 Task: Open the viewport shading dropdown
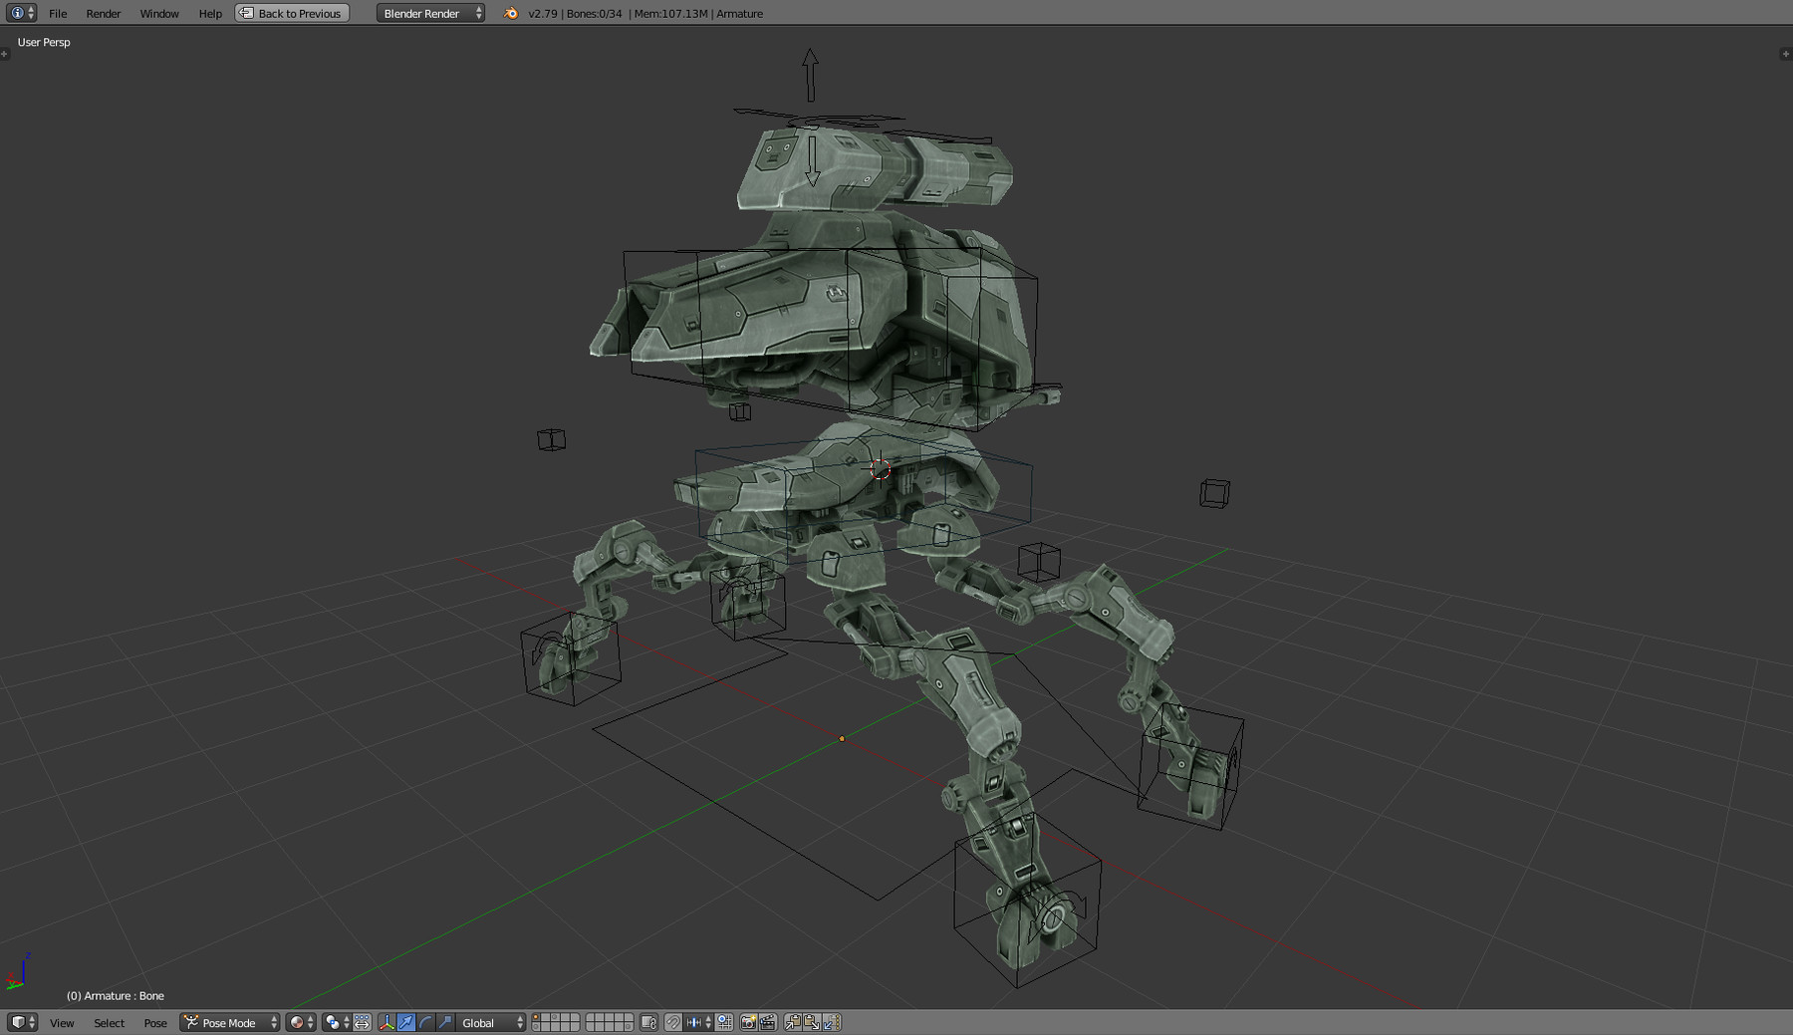(x=296, y=1023)
